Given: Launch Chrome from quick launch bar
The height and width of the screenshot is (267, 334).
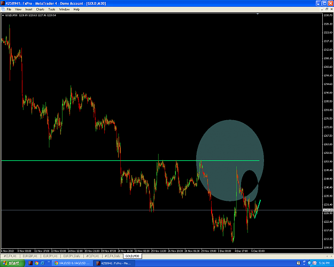Looking at the screenshot, I should click(x=36, y=263).
